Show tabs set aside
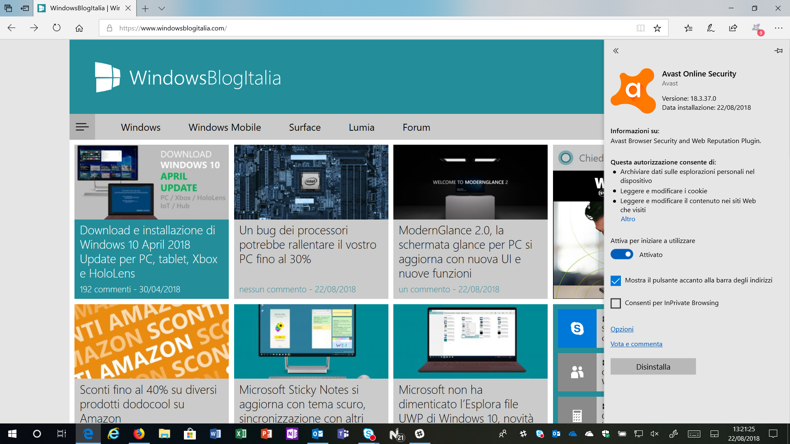 point(8,8)
